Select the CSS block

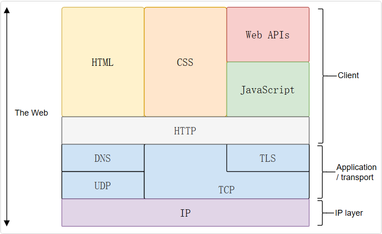[185, 62]
